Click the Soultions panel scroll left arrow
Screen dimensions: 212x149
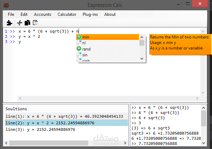[7, 143]
